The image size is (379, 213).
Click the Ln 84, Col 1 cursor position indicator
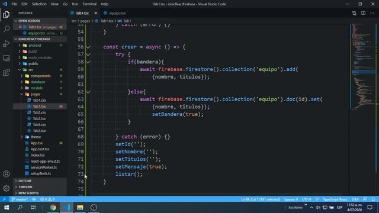[261, 199]
